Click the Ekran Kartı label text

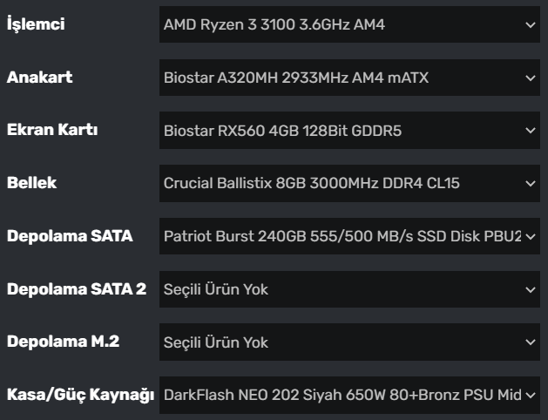pyautogui.click(x=52, y=131)
